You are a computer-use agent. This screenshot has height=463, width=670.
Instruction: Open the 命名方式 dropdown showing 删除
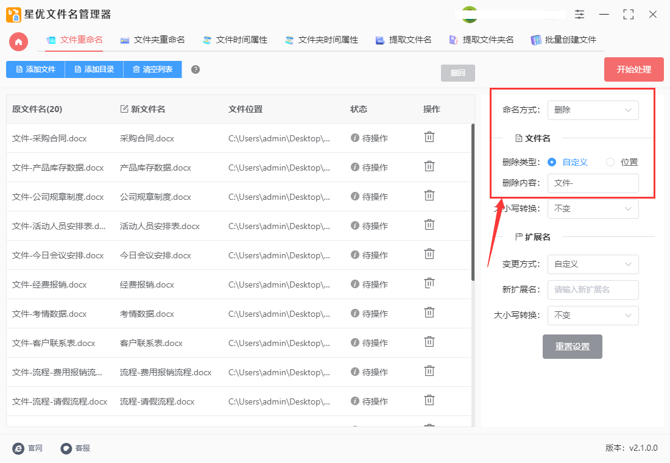(x=593, y=110)
